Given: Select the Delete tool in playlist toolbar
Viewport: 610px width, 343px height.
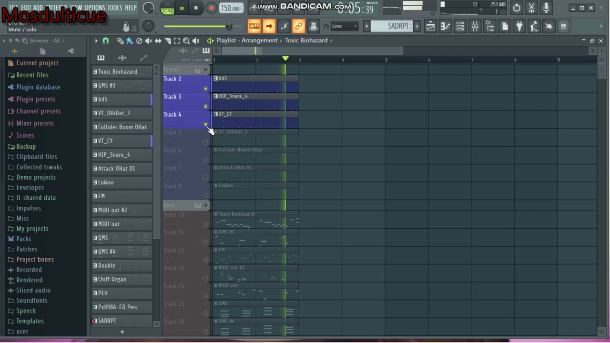Looking at the screenshot, I should 139,41.
